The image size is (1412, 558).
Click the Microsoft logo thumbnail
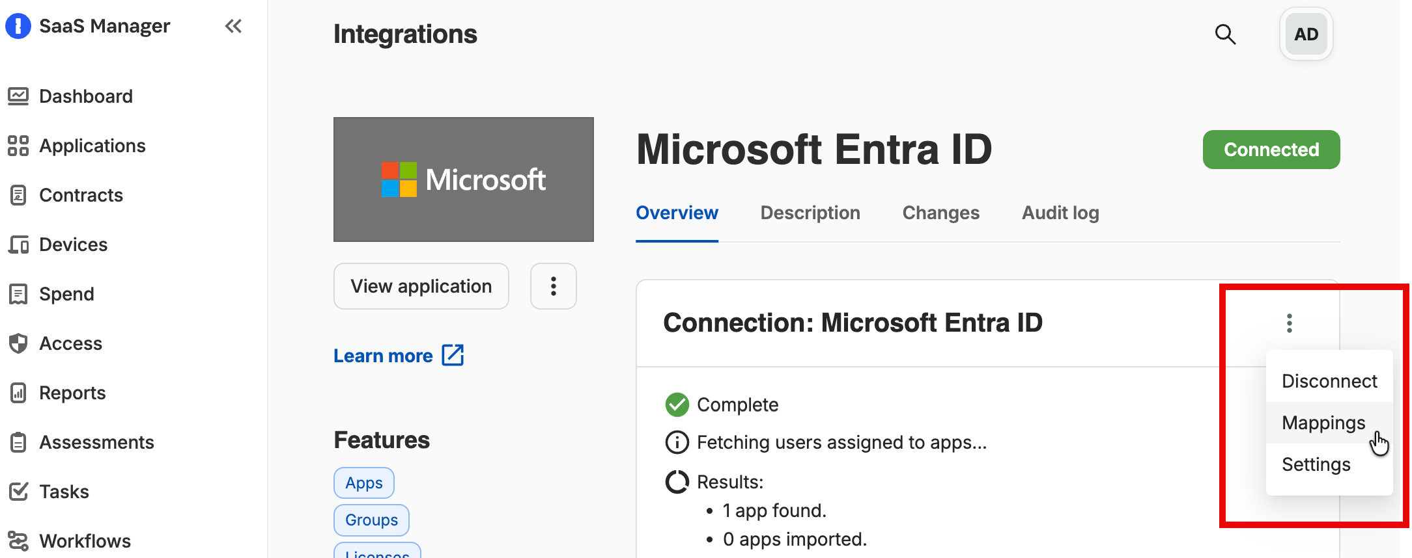(x=464, y=179)
